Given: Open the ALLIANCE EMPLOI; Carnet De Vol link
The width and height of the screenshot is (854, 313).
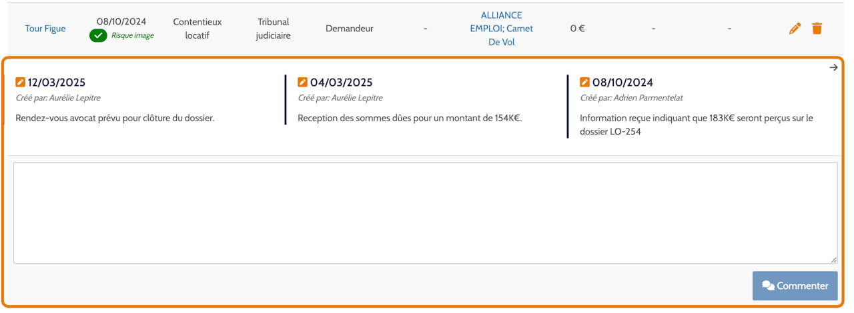Looking at the screenshot, I should tap(502, 29).
